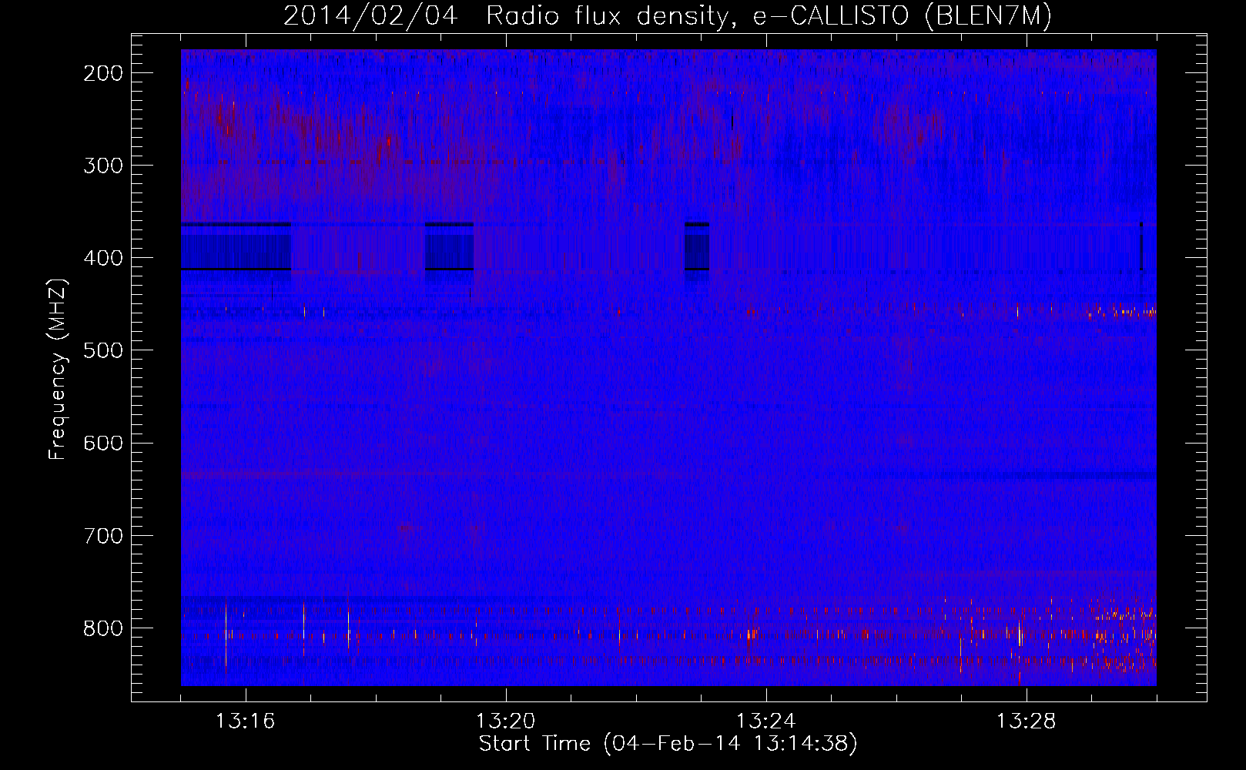Click the 'Start Time (04-Feb-14 13:14:38)' label
The height and width of the screenshot is (770, 1246).
tap(668, 744)
